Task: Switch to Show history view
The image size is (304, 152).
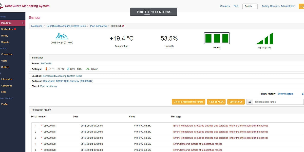Action: 268,94
